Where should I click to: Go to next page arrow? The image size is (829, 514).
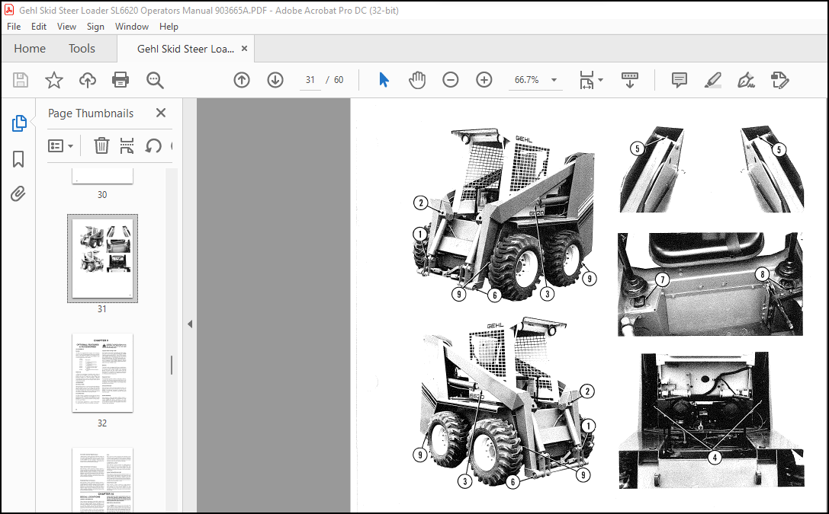pyautogui.click(x=275, y=80)
